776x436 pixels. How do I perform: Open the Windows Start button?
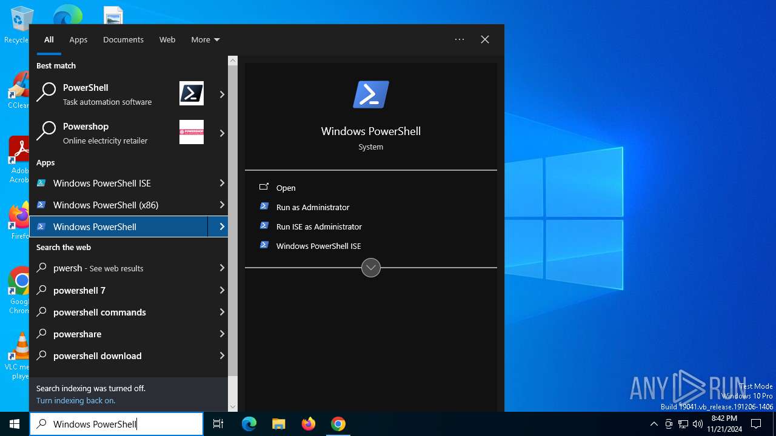pyautogui.click(x=15, y=424)
